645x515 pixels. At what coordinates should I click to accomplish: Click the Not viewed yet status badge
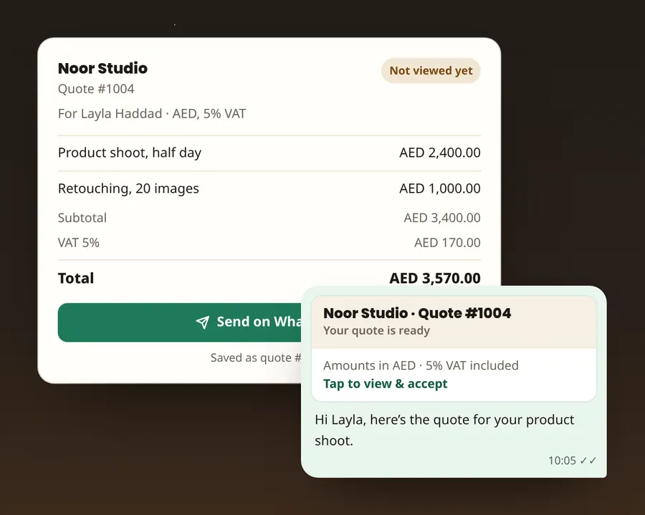[431, 71]
